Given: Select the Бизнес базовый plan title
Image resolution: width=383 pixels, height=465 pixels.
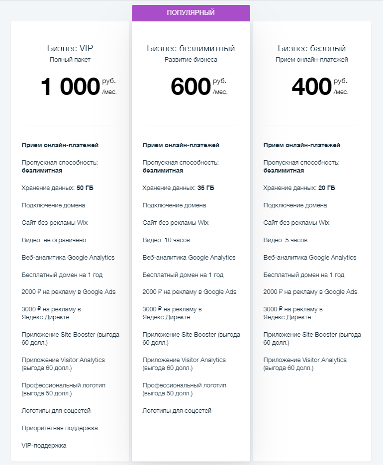Looking at the screenshot, I should [x=312, y=48].
